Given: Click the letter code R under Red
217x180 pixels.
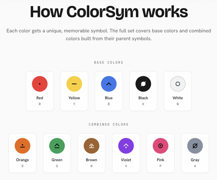Looking at the screenshot, I should click(x=40, y=104).
